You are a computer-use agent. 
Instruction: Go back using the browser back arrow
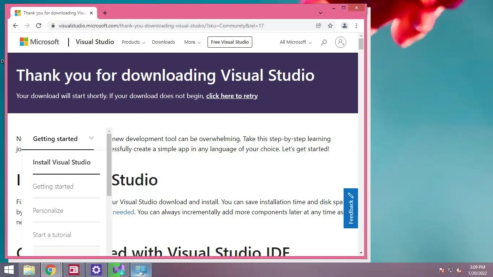pos(15,26)
